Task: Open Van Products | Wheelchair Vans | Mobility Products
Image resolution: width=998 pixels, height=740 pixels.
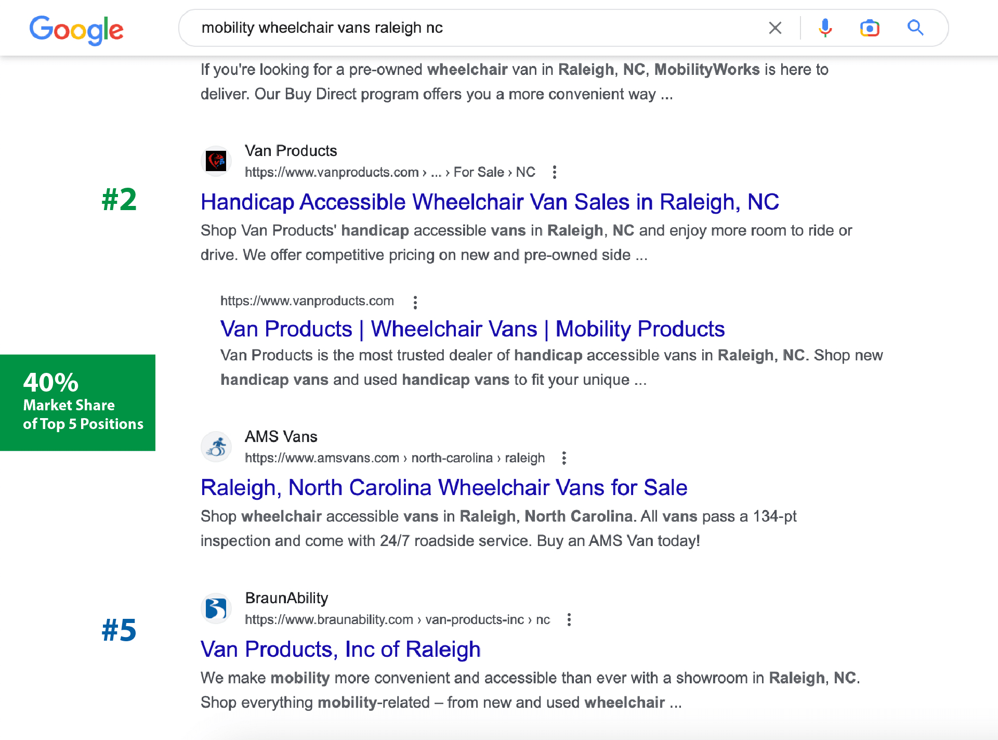Action: click(x=472, y=329)
